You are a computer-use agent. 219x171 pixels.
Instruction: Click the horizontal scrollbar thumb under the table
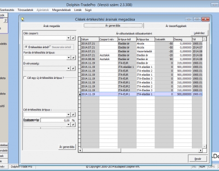102,150
